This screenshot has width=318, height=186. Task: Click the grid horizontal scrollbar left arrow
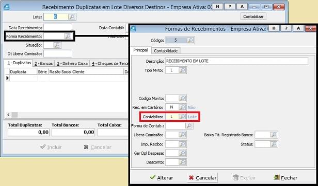[x=8, y=115]
